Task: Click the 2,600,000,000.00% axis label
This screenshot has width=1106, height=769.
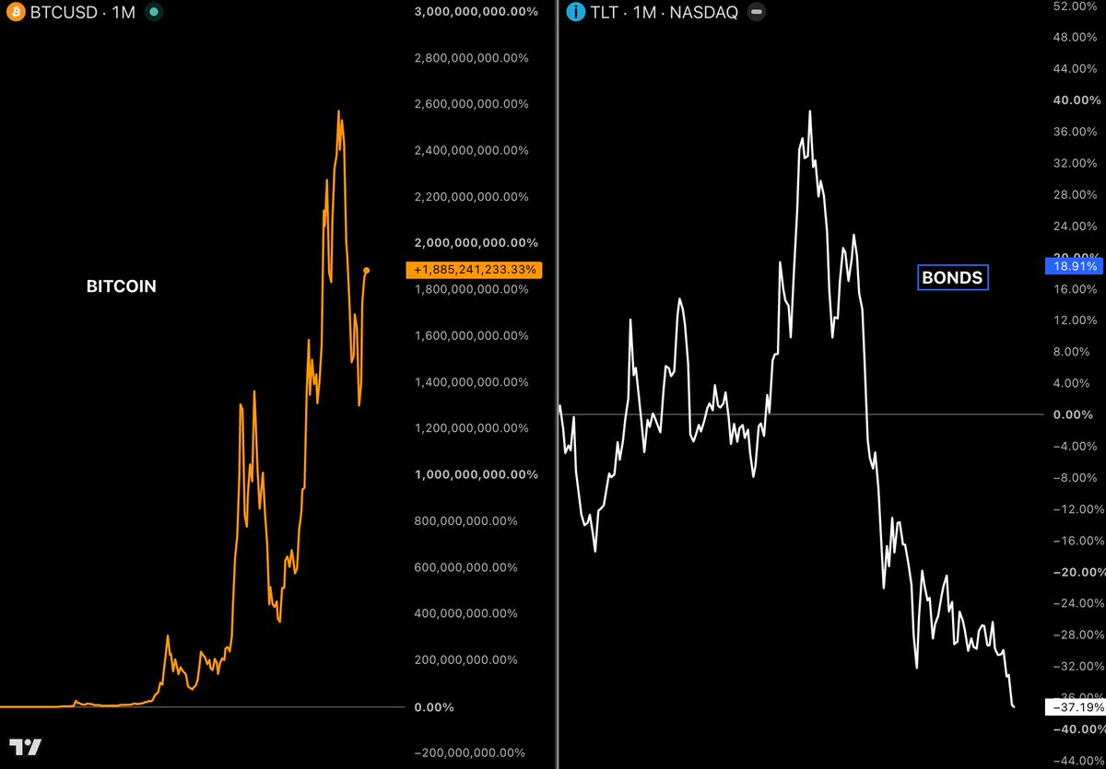Action: coord(471,103)
